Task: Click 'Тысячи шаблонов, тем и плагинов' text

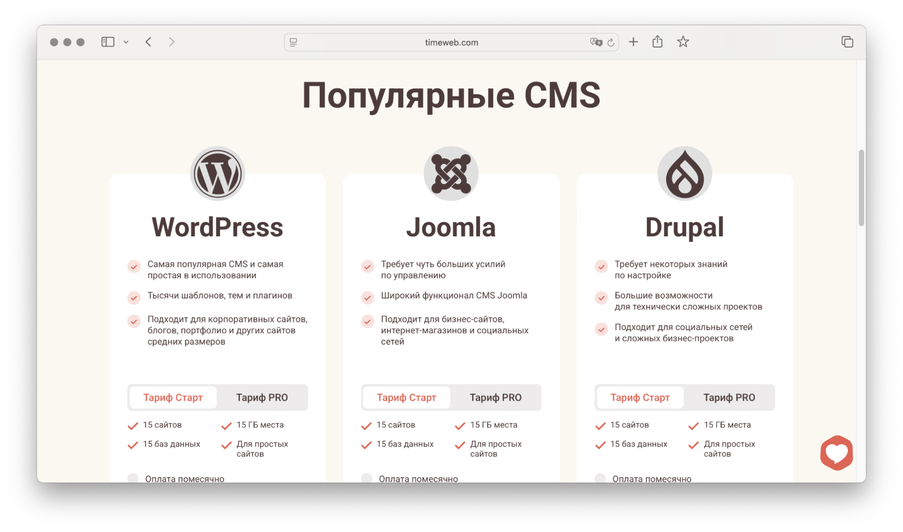Action: (x=220, y=295)
